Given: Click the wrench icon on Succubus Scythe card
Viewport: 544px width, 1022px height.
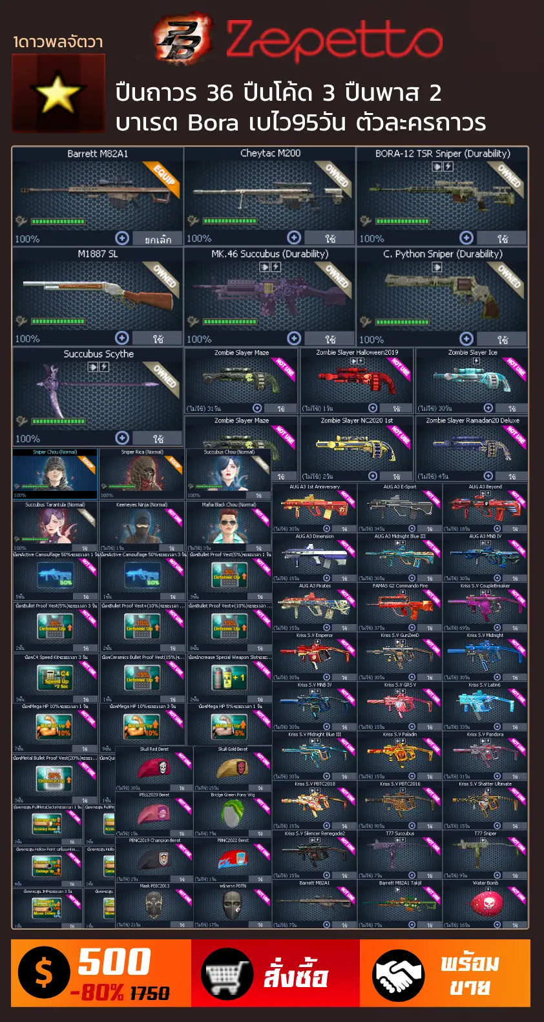Looking at the screenshot, I should click(x=22, y=421).
